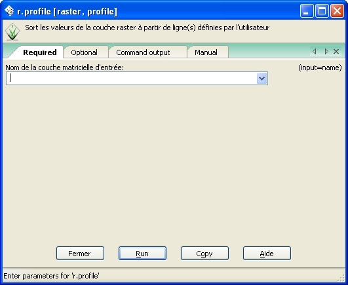
Task: Open help with the Aide button
Action: [x=267, y=254]
